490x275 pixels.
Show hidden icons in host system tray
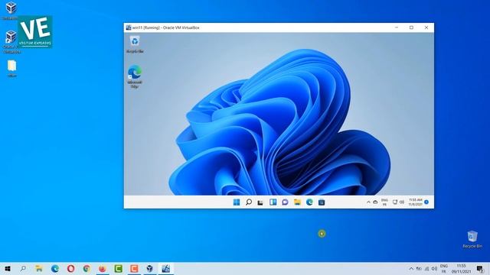[411, 269]
